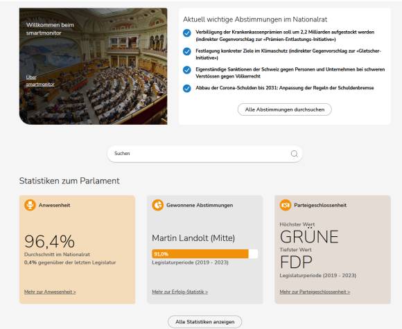Click the FDP lowest value text

point(296,262)
